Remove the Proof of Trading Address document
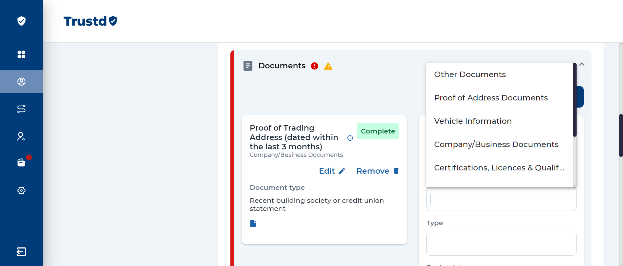623x266 pixels. point(377,171)
